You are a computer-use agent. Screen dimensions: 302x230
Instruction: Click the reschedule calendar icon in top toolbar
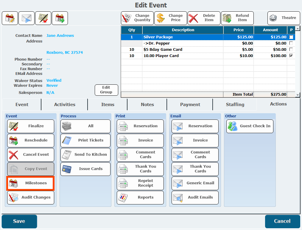(60, 18)
